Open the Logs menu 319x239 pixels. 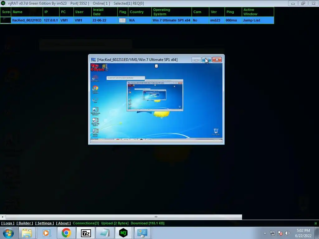(8, 223)
